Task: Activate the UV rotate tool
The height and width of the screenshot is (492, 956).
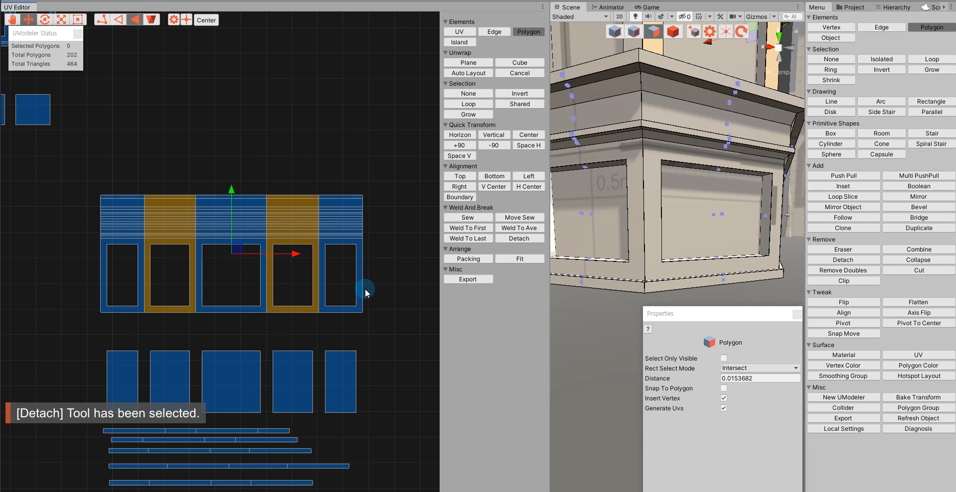Action: pos(45,19)
